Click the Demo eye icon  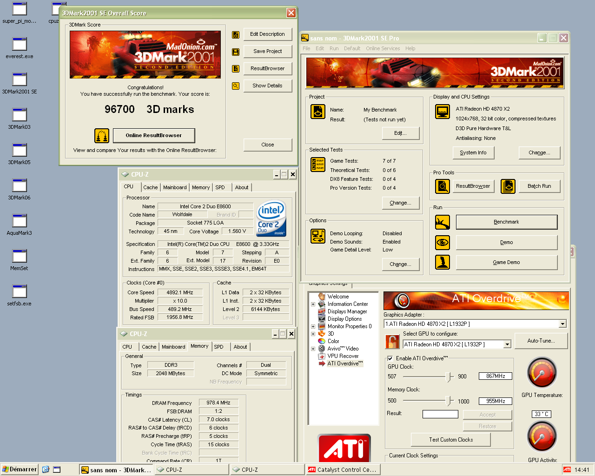443,243
